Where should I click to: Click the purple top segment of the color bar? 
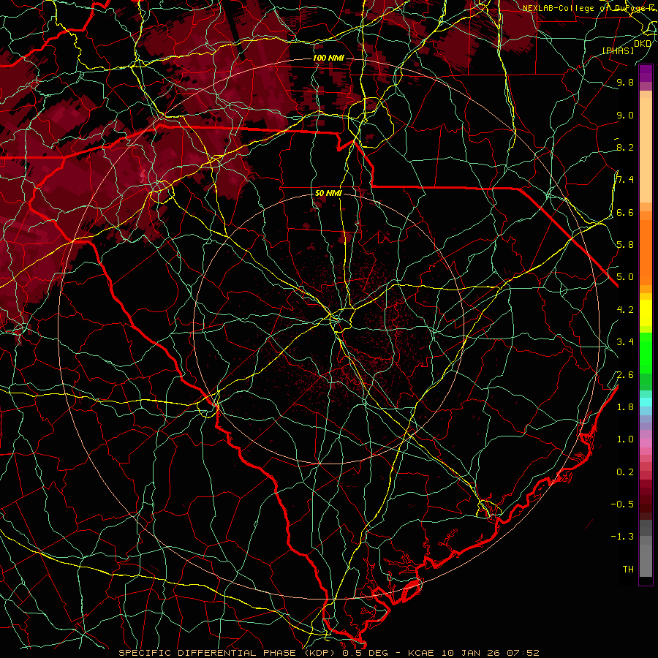click(x=646, y=73)
